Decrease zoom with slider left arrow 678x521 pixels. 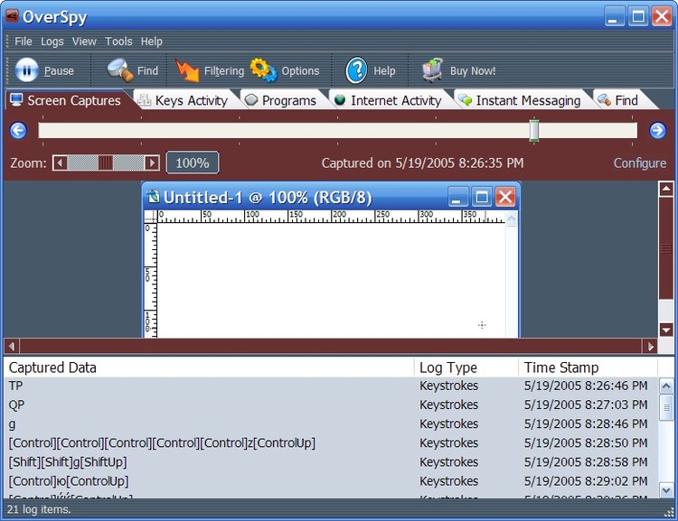click(60, 163)
